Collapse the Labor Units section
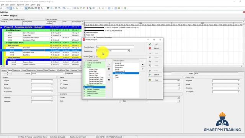This screenshot has height=138, width=245. point(185,77)
